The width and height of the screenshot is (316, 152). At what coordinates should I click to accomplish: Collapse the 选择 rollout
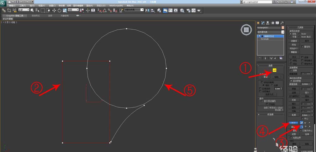point(270,65)
